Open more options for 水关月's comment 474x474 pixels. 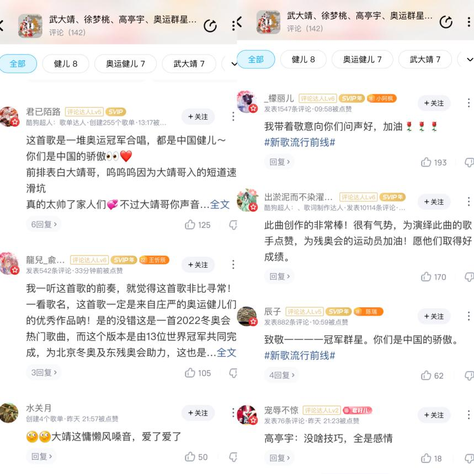[233, 413]
